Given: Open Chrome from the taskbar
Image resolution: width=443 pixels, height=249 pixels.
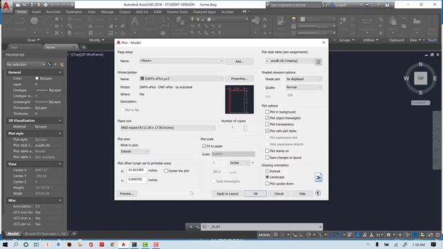Looking at the screenshot, I should pyautogui.click(x=112, y=244).
